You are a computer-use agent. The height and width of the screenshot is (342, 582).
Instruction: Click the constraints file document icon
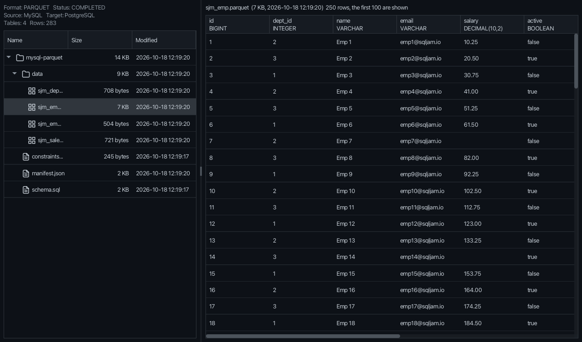[x=26, y=157]
